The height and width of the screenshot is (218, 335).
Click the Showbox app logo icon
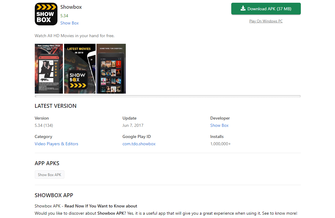46,14
